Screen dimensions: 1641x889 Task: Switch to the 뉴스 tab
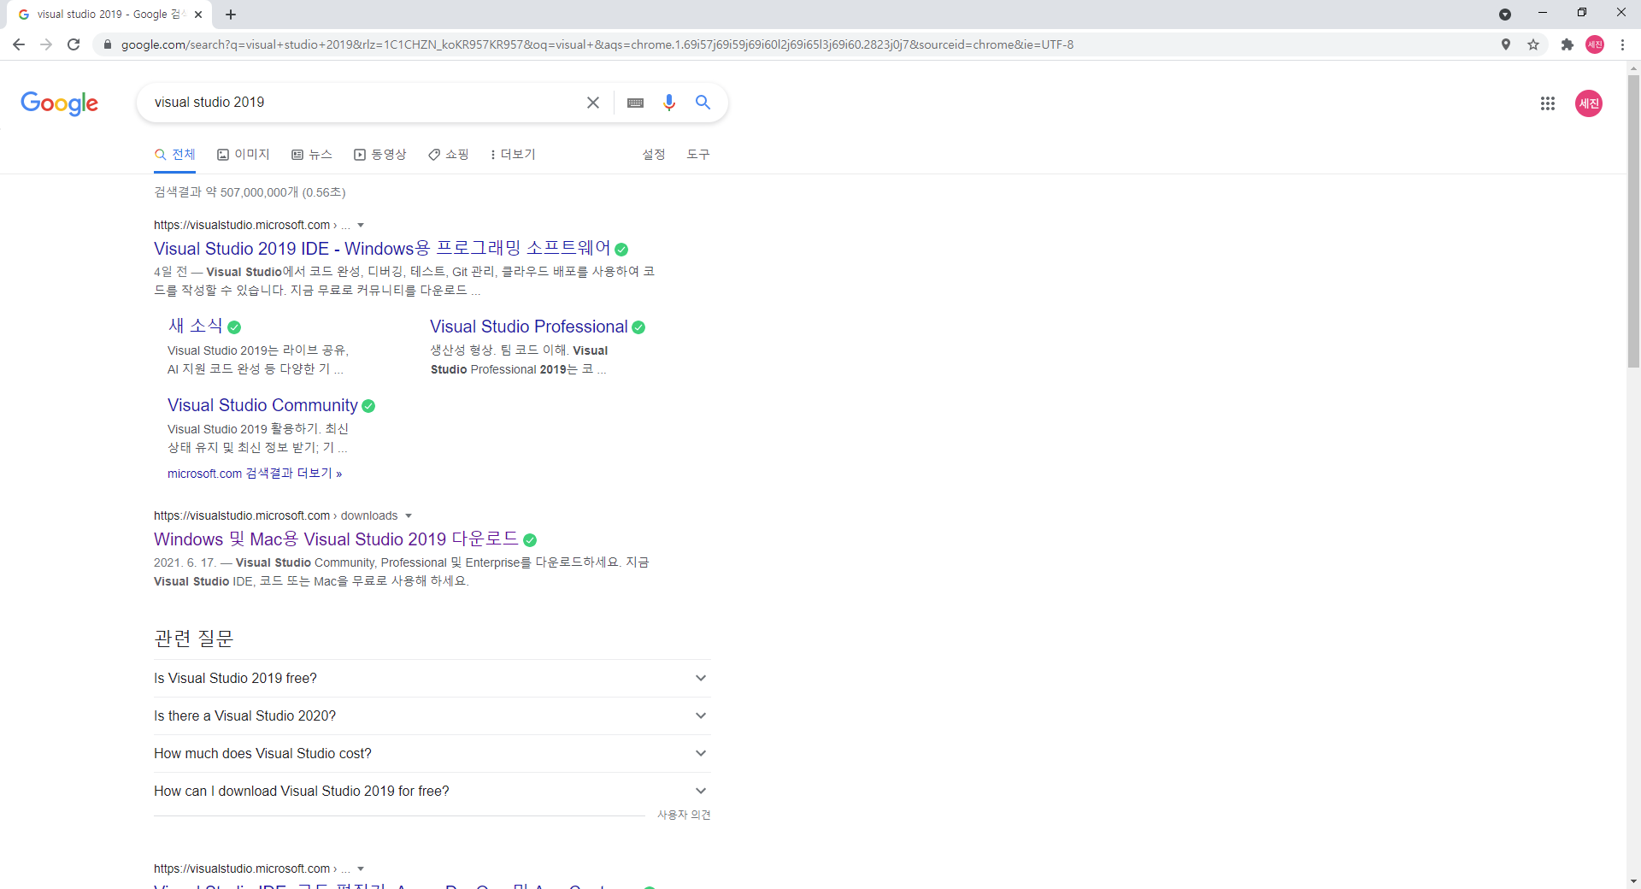tap(312, 155)
